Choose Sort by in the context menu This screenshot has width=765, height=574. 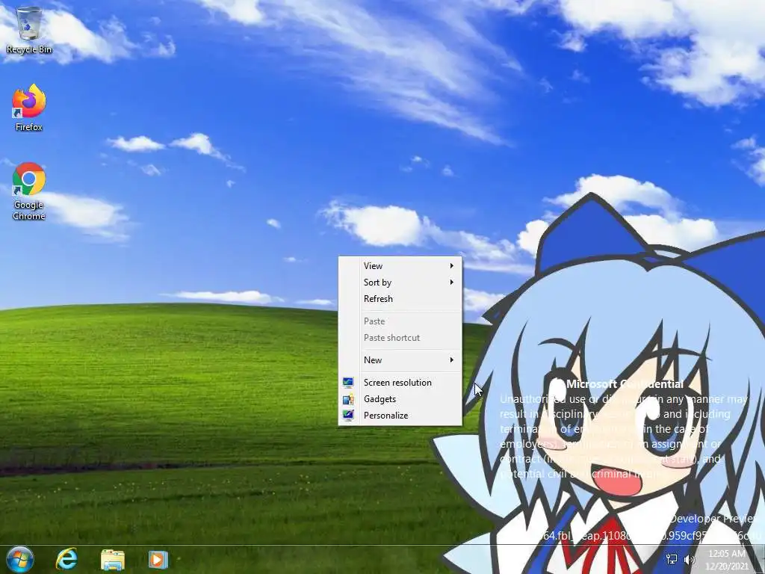[400, 282]
